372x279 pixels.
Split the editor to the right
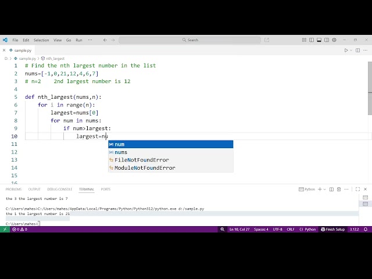pyautogui.click(x=358, y=51)
